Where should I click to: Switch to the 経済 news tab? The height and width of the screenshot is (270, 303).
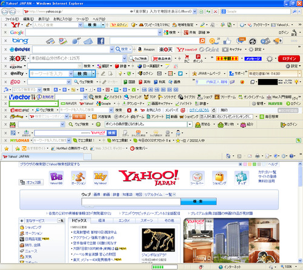point(102,220)
